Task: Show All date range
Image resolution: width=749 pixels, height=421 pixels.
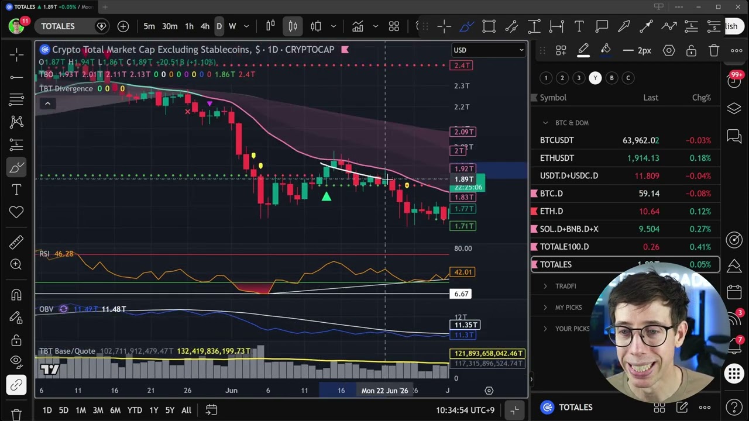Action: 186,410
